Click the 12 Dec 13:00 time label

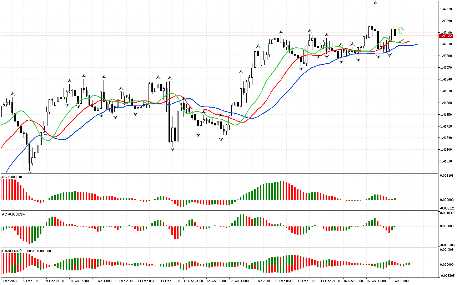pyautogui.click(x=239, y=281)
